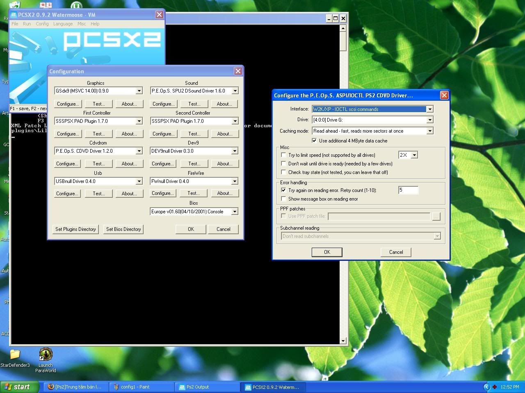This screenshot has width=525, height=393.
Task: Switch to config1 - Paint taskbar item
Action: pyautogui.click(x=141, y=387)
